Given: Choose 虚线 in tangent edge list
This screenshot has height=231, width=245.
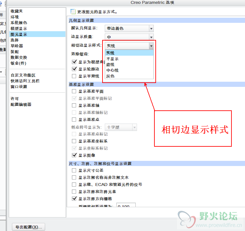Looking at the screenshot, I should (x=129, y=64).
